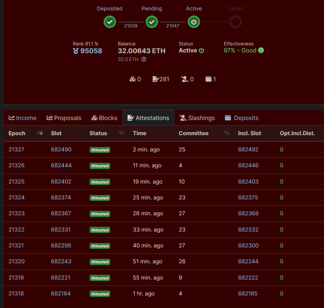Click the attestations count icon showing 281
The width and height of the screenshot is (324, 308).
[156, 79]
